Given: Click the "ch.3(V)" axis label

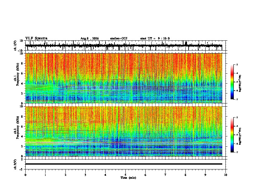Looking at the screenshot, I should pos(15,164).
